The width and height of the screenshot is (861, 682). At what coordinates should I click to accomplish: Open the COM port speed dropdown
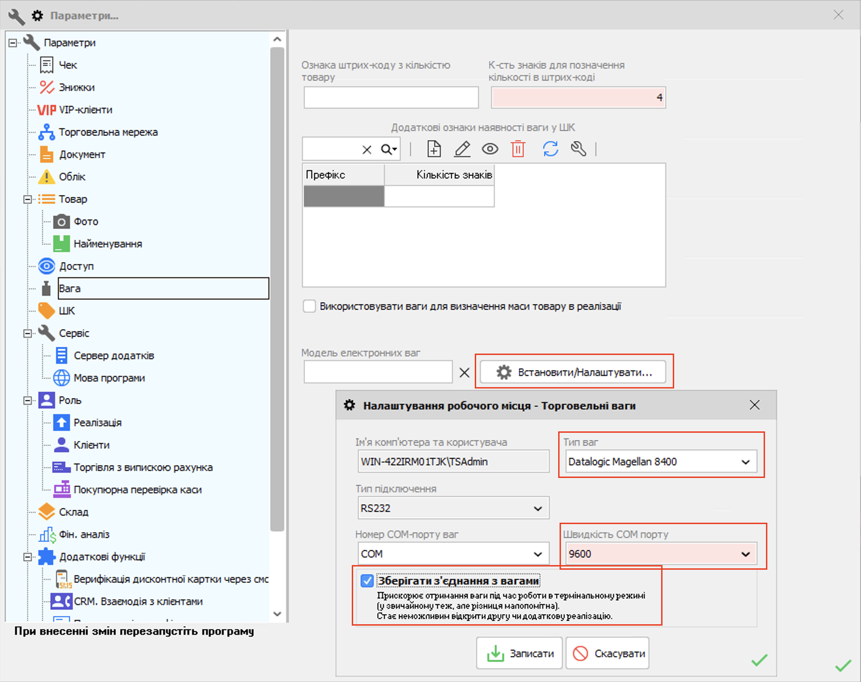(x=745, y=554)
